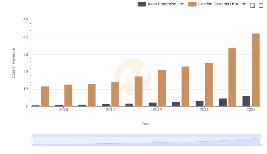Image resolution: width=267 pixels, height=154 pixels.
Task: Click the Cost of Revenue axis title
Action: point(13,63)
